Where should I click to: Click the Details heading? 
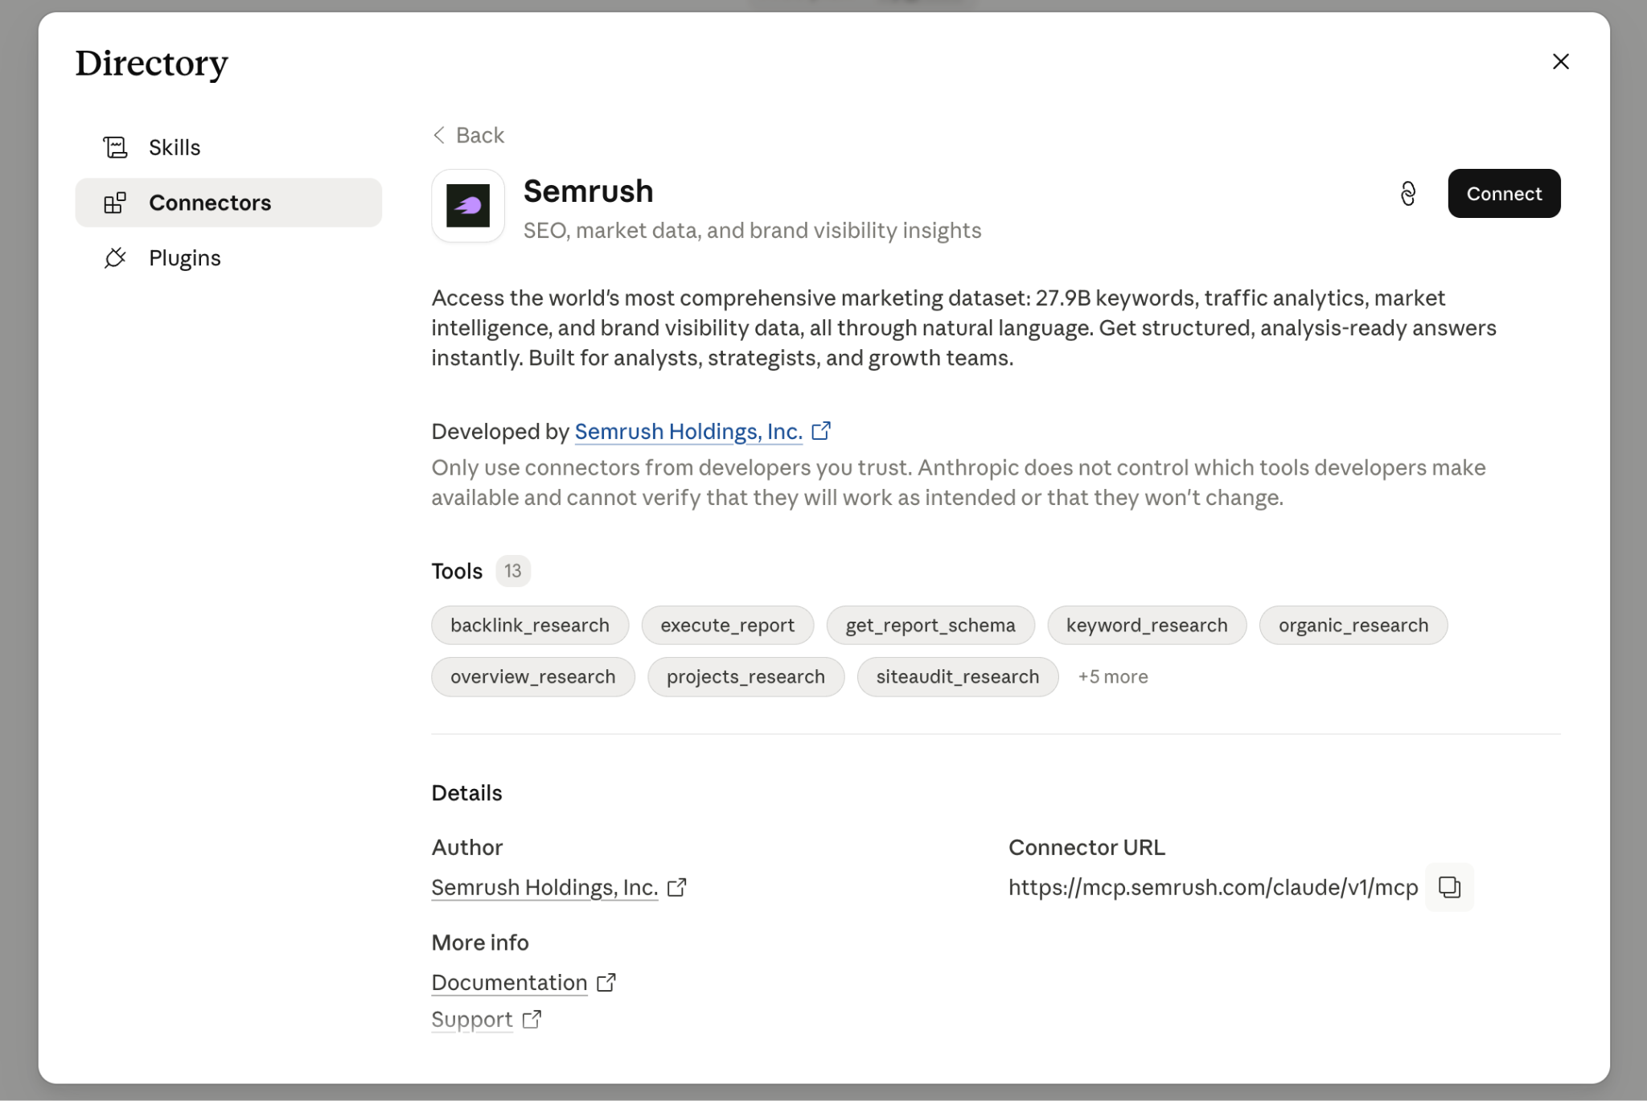(x=467, y=793)
